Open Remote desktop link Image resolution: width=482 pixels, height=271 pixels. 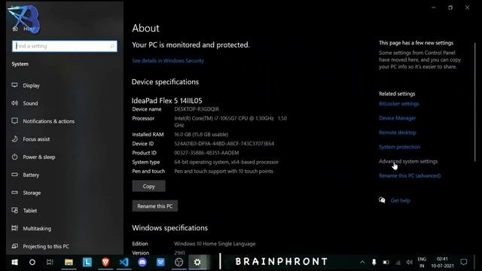point(398,132)
